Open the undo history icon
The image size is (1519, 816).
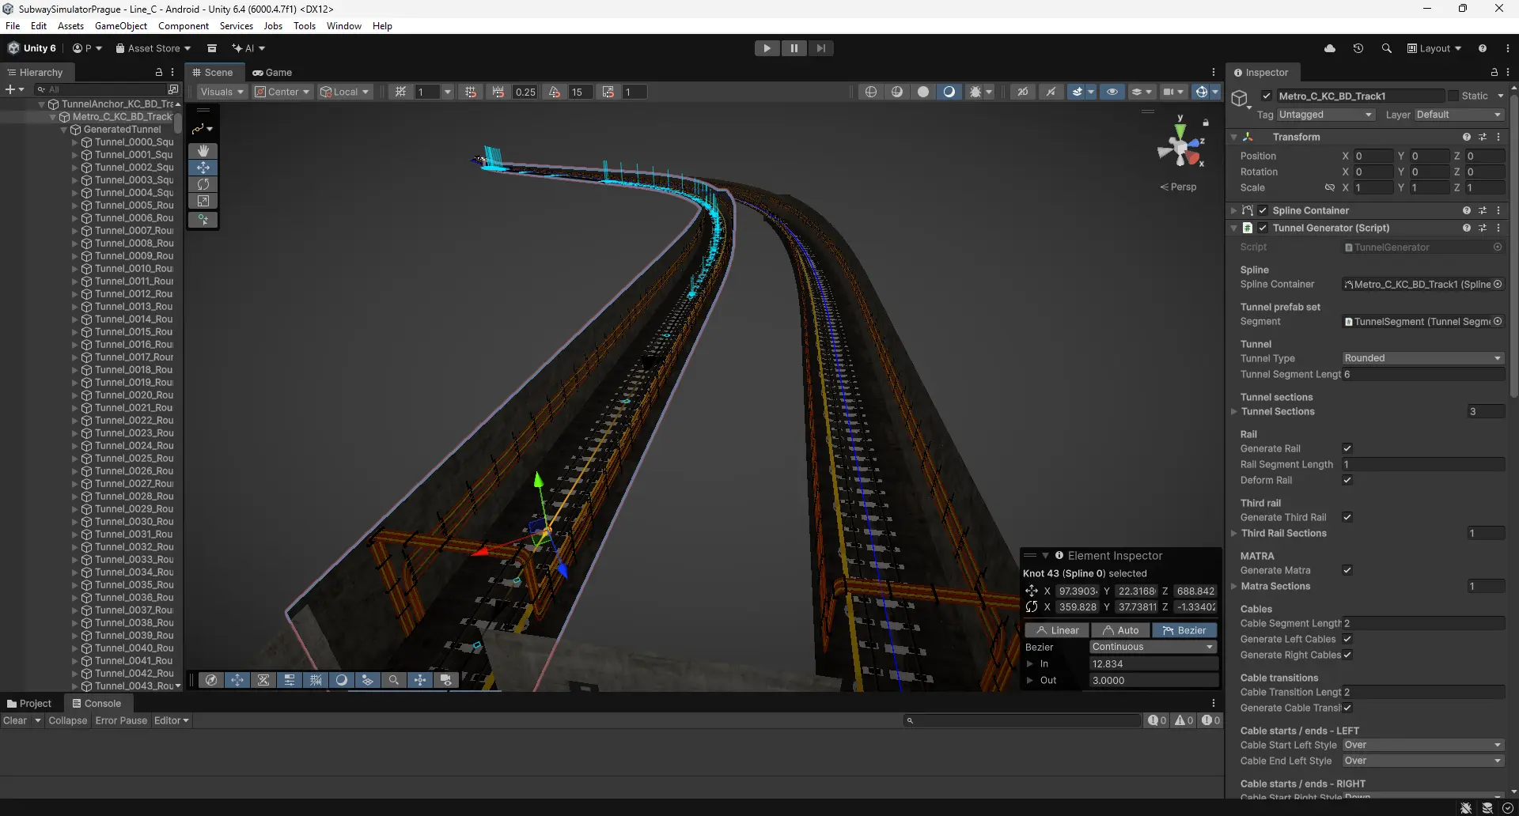(x=1358, y=48)
